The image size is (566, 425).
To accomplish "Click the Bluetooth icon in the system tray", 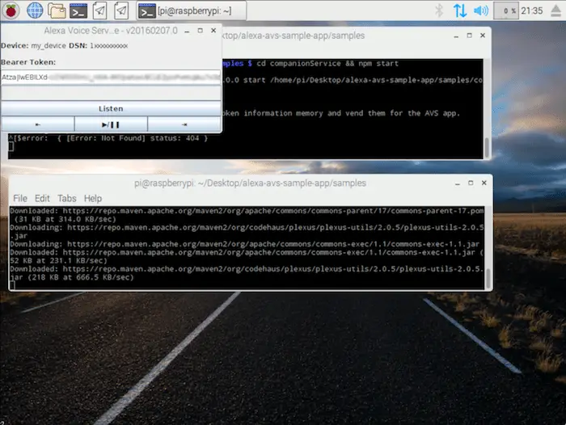I will pos(440,11).
